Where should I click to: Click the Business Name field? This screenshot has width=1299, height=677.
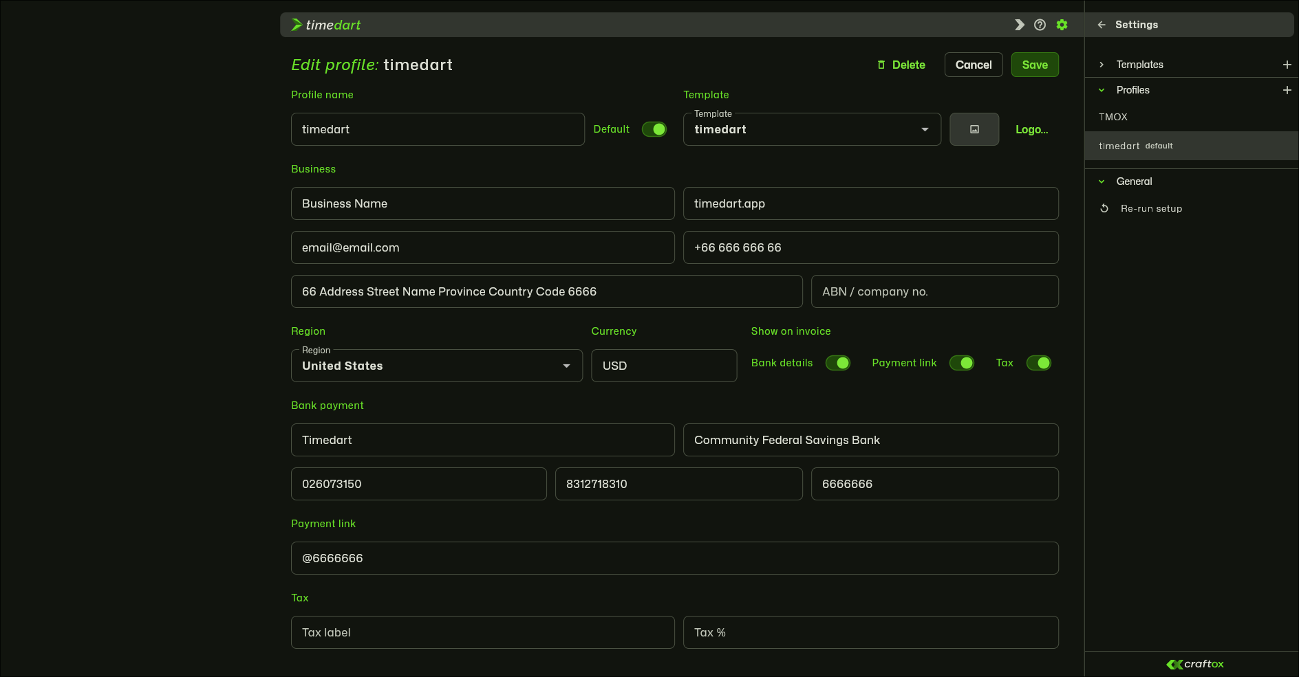[482, 203]
